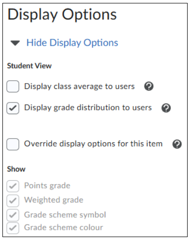Click the Override display options label text
This screenshot has width=191, height=240.
pyautogui.click(x=93, y=144)
